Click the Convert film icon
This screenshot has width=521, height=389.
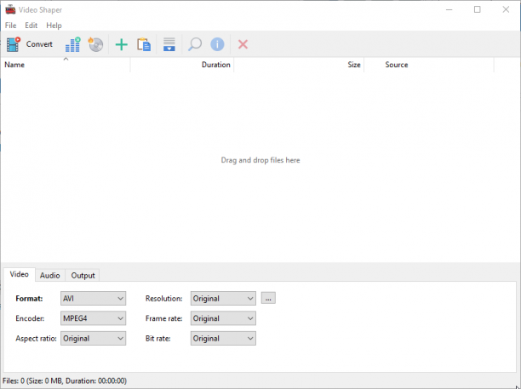point(14,44)
